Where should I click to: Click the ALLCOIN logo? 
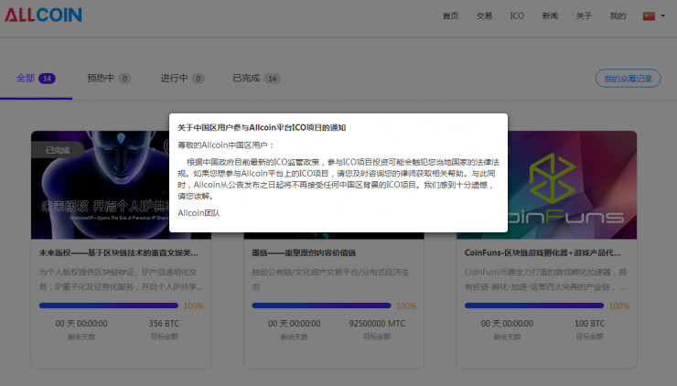[x=43, y=16]
